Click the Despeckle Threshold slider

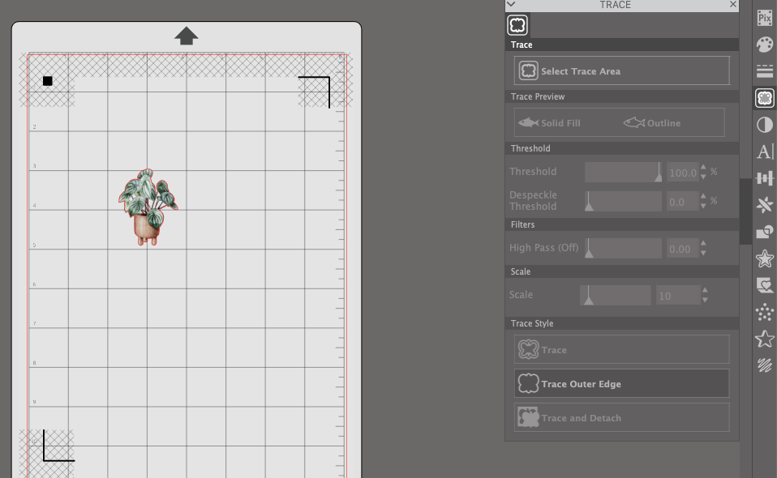(x=624, y=202)
